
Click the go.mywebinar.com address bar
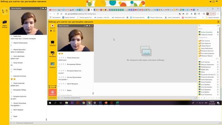121,14
